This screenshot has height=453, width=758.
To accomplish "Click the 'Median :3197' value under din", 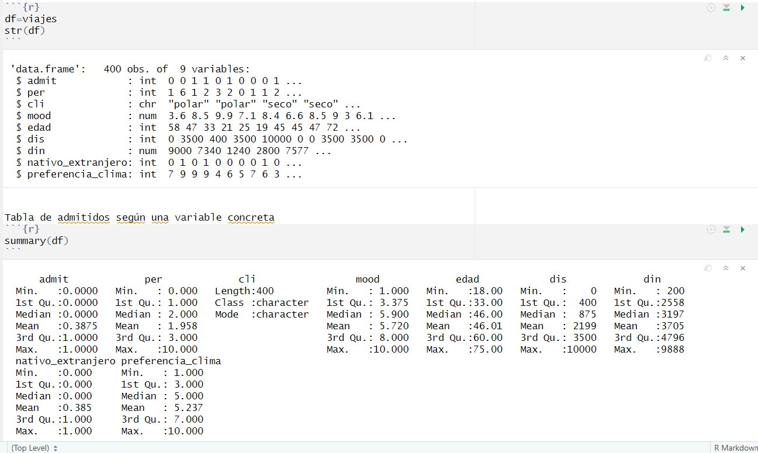I will (x=649, y=314).
